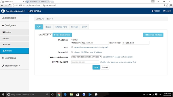Open the WLAN configuration section
Screen dimensions: 173x97
15,44
